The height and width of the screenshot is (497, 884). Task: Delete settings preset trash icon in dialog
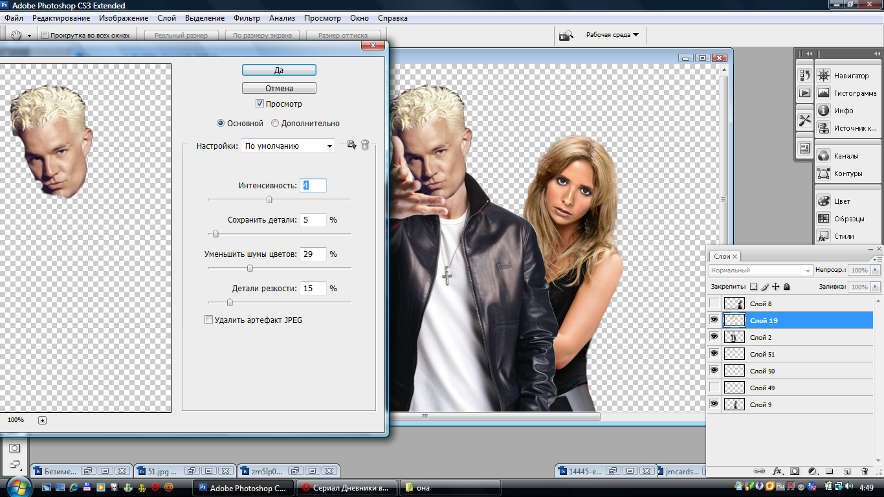[x=365, y=145]
